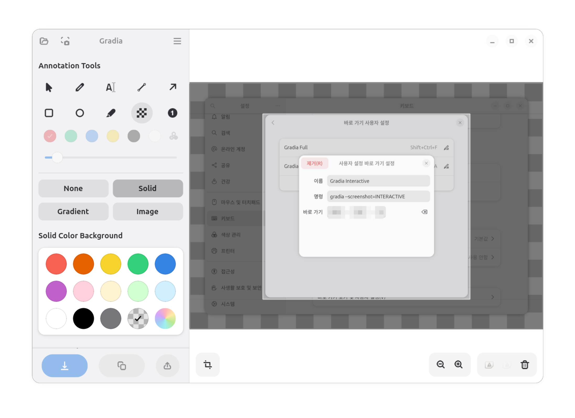Image resolution: width=575 pixels, height=418 pixels.
Task: Open an image file with the folder icon
Action: point(44,41)
